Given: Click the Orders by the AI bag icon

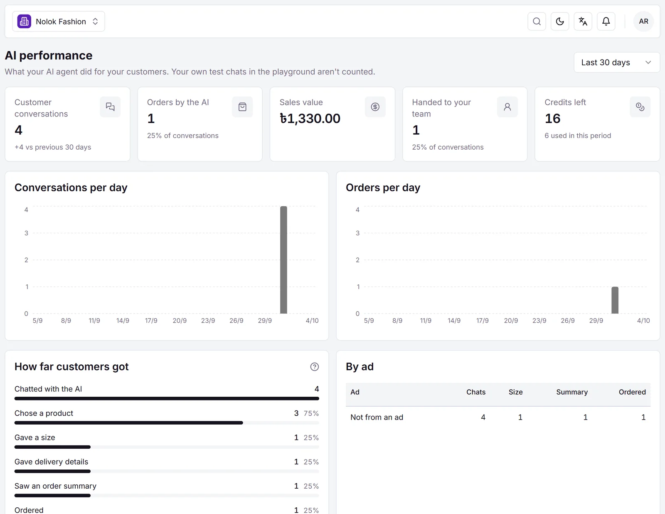Looking at the screenshot, I should click(x=242, y=107).
